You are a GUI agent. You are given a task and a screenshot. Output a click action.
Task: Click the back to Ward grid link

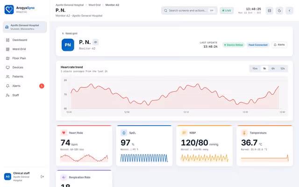coord(70,33)
